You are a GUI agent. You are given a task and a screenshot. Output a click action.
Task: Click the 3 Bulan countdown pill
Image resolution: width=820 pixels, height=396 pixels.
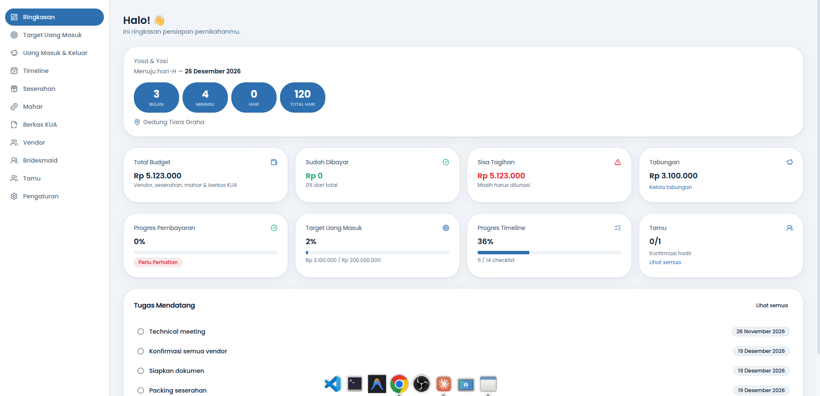click(x=156, y=97)
